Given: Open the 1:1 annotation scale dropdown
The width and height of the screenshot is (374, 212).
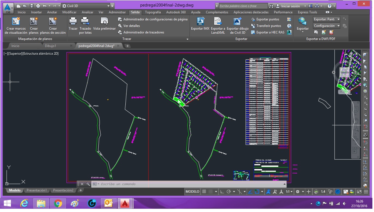Looking at the screenshot, I should click(289, 192).
